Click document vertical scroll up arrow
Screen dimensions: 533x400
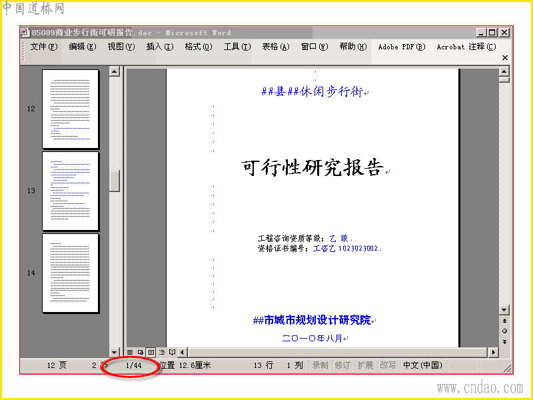click(504, 71)
